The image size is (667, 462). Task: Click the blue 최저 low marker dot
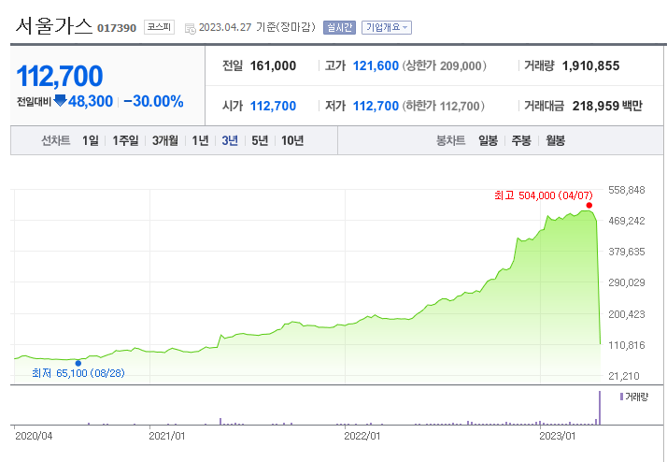point(78,363)
